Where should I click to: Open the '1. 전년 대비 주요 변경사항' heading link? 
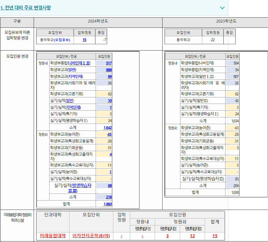(x=25, y=8)
